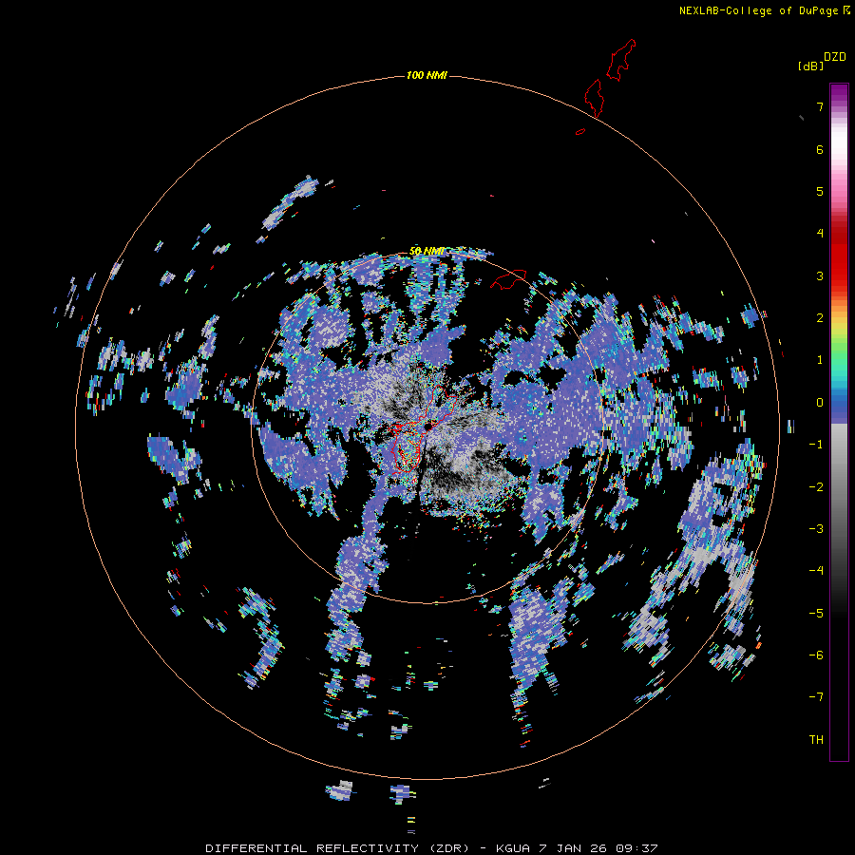The height and width of the screenshot is (855, 855).
Task: Click the '-2' tick on the color scale
Action: (816, 487)
